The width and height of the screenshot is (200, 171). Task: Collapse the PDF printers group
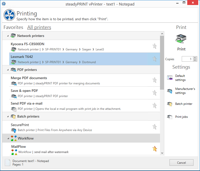pyautogui.click(x=8, y=70)
